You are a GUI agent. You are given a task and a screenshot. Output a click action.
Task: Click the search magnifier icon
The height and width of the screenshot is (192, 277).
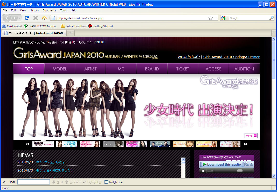tap(272, 18)
